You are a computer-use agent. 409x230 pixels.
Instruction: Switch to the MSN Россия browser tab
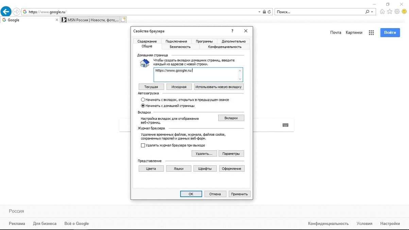click(x=90, y=20)
